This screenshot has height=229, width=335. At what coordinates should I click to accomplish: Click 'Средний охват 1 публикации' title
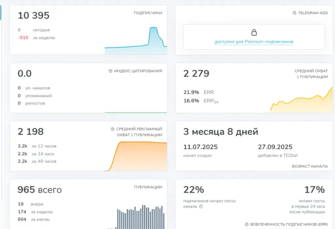coord(311,74)
